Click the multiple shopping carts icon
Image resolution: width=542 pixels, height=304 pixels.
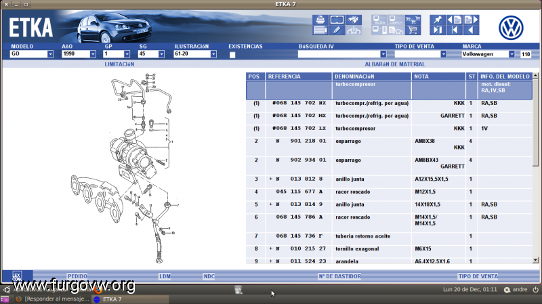point(413,20)
